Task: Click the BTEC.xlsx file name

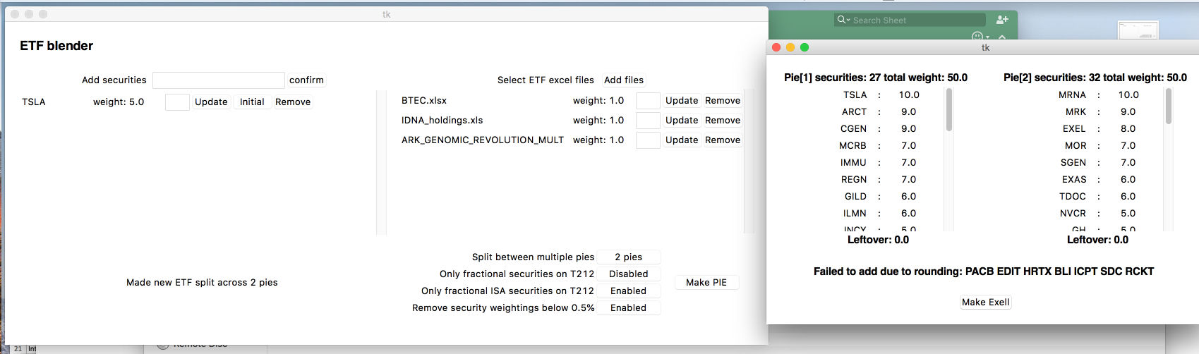Action: point(424,100)
